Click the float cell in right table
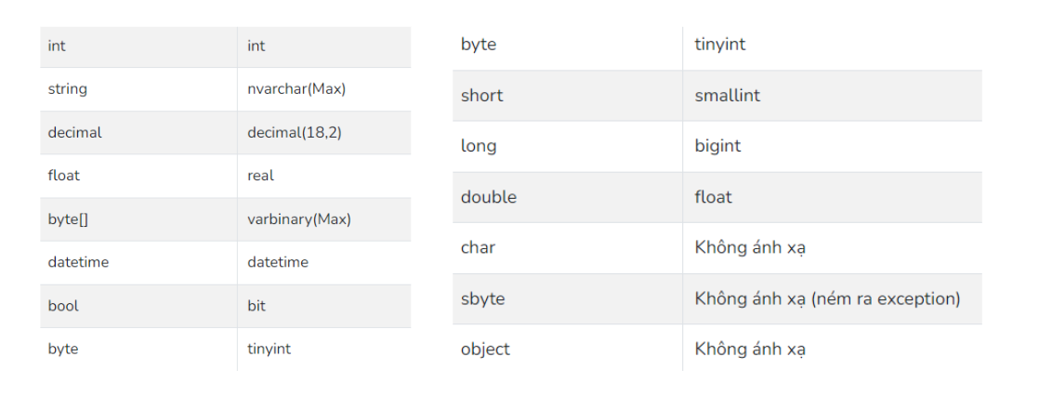 coord(713,197)
